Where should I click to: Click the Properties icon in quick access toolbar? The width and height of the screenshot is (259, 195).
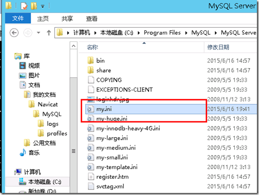coord(24,6)
